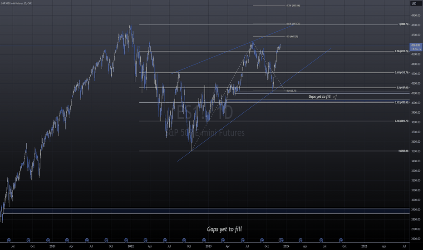Open the event marker left of Apr 2023
This screenshot has width=423, height=250.
coord(223,240)
